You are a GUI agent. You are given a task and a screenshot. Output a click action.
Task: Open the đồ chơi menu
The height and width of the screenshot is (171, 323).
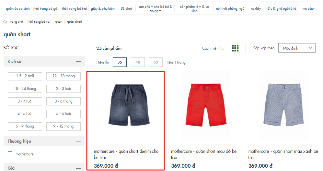[x=126, y=9]
